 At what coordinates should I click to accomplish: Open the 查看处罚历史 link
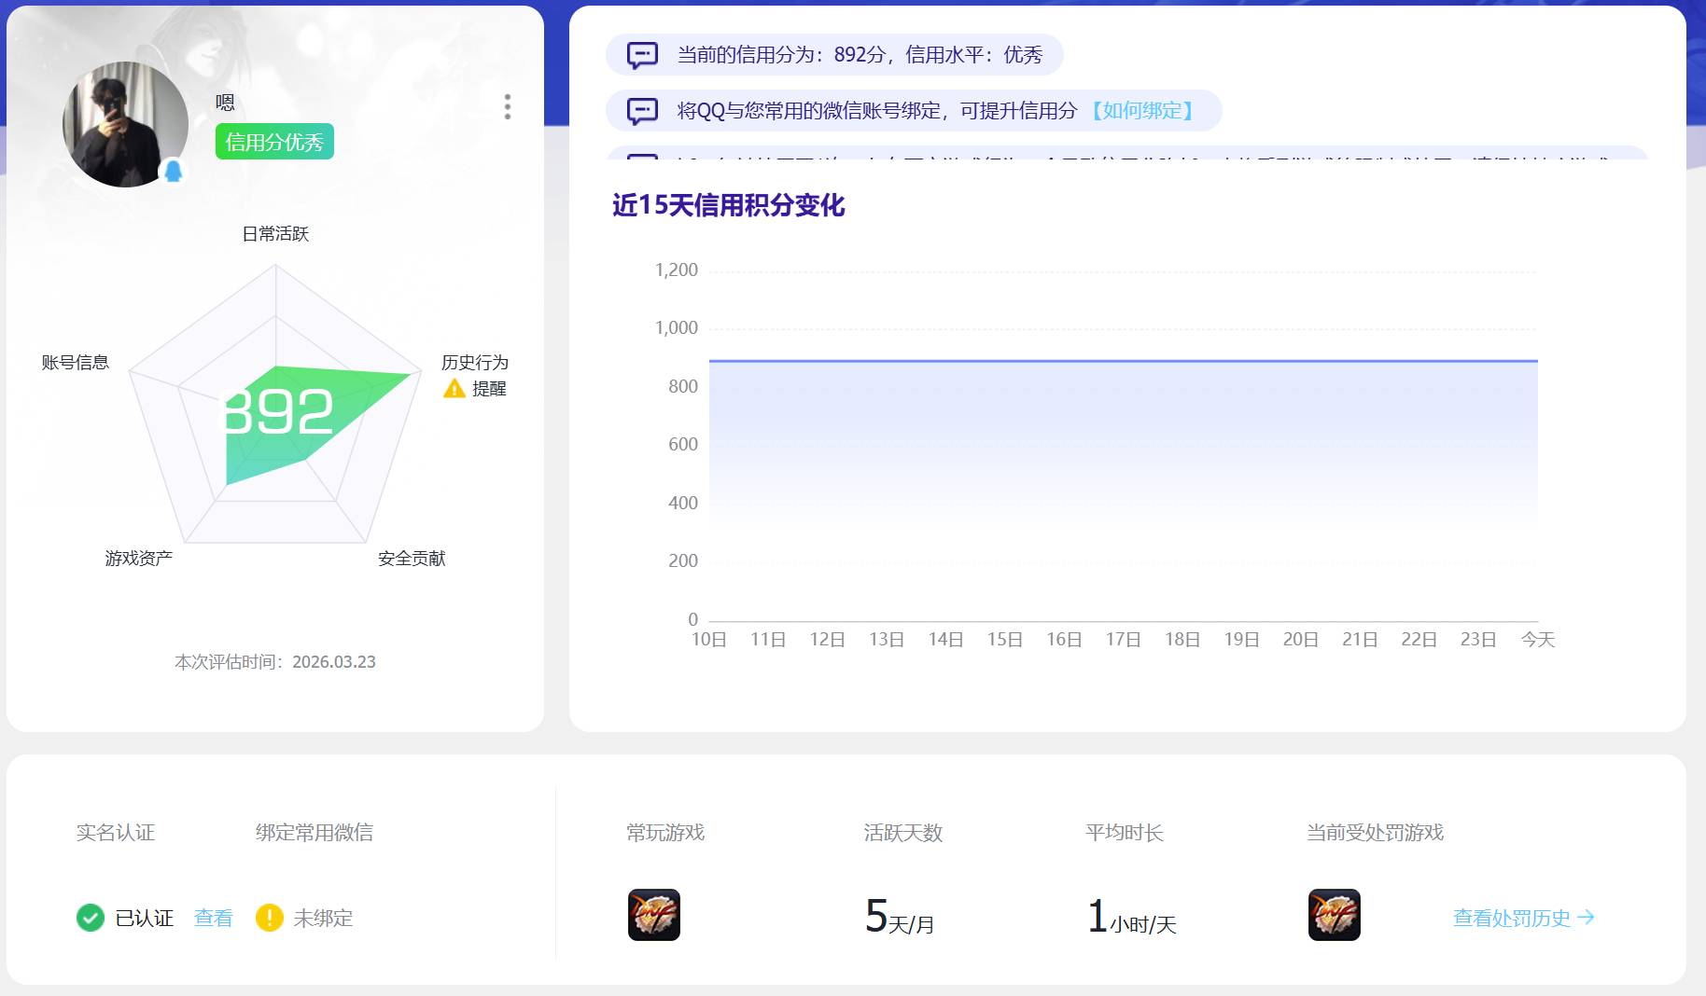click(x=1510, y=917)
